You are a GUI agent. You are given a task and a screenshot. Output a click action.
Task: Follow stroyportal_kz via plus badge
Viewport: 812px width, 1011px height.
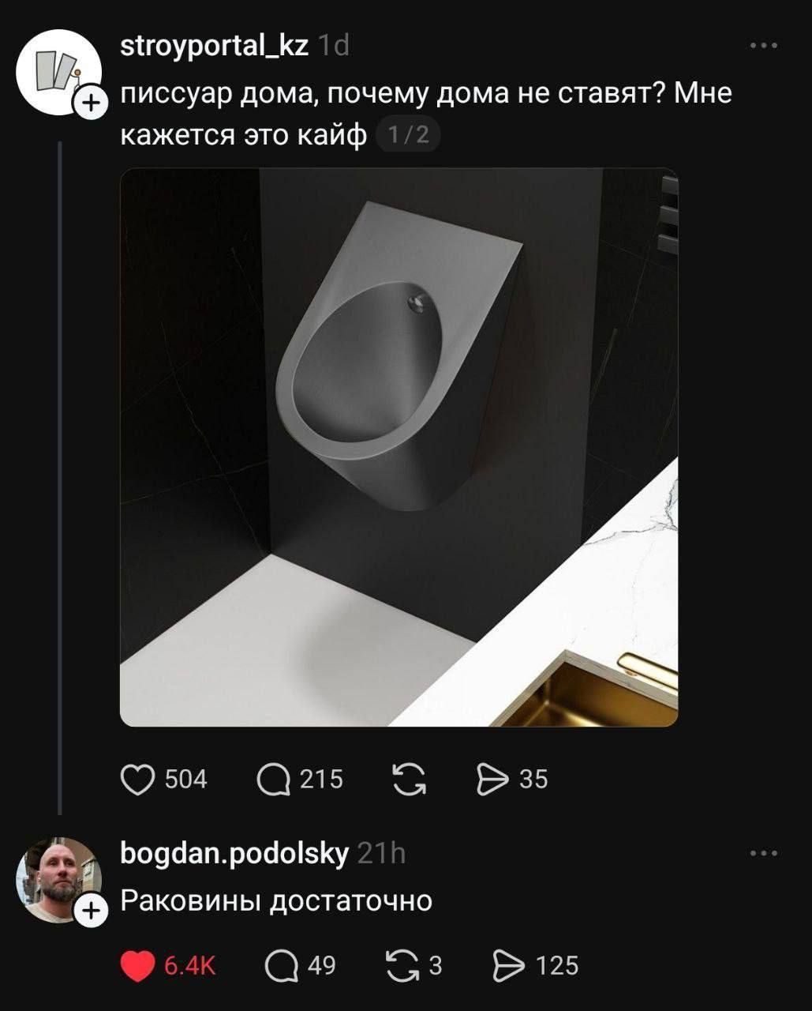coord(89,103)
